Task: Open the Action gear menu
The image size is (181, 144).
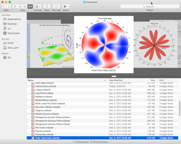Action: click(x=66, y=6)
